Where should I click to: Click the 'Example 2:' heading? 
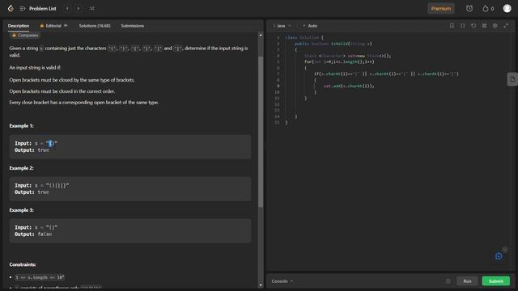22,168
